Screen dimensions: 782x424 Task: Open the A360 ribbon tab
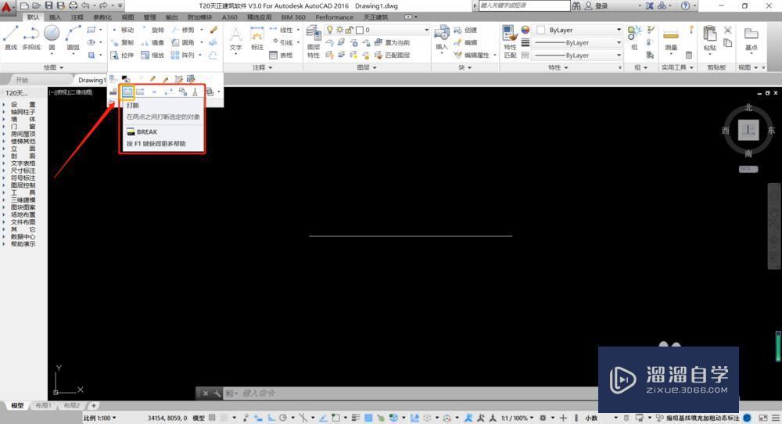click(x=229, y=17)
